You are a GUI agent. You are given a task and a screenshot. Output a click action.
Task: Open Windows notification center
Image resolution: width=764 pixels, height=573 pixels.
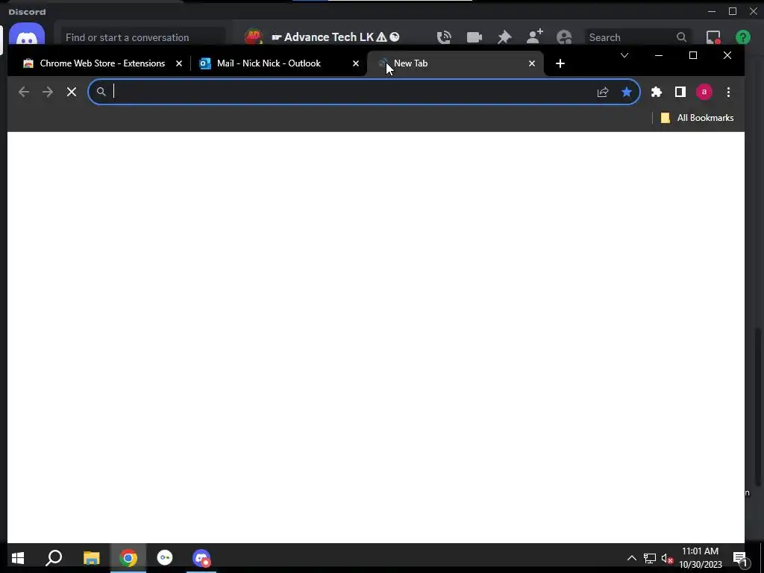tap(741, 558)
